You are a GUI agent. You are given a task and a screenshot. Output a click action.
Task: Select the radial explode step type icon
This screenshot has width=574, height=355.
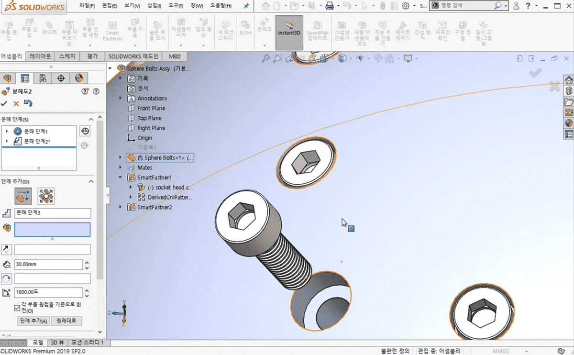46,196
